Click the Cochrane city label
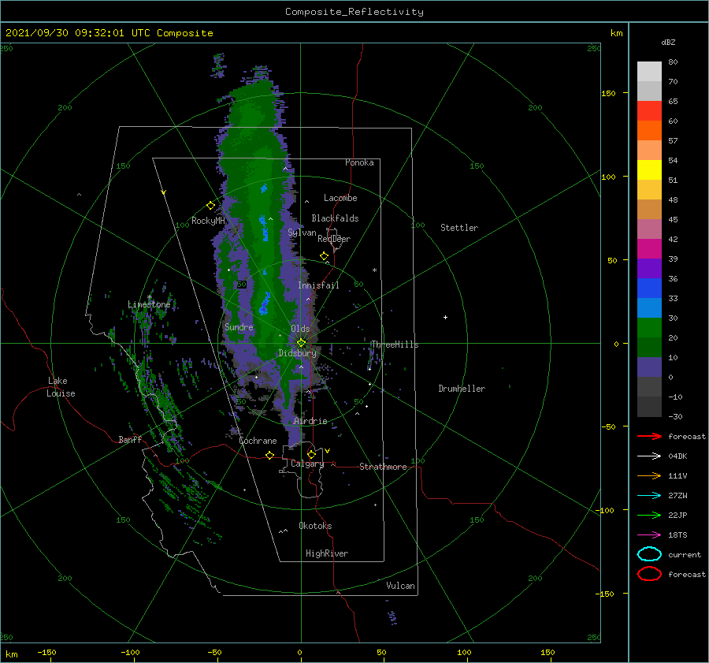The width and height of the screenshot is (709, 663). pyautogui.click(x=258, y=441)
